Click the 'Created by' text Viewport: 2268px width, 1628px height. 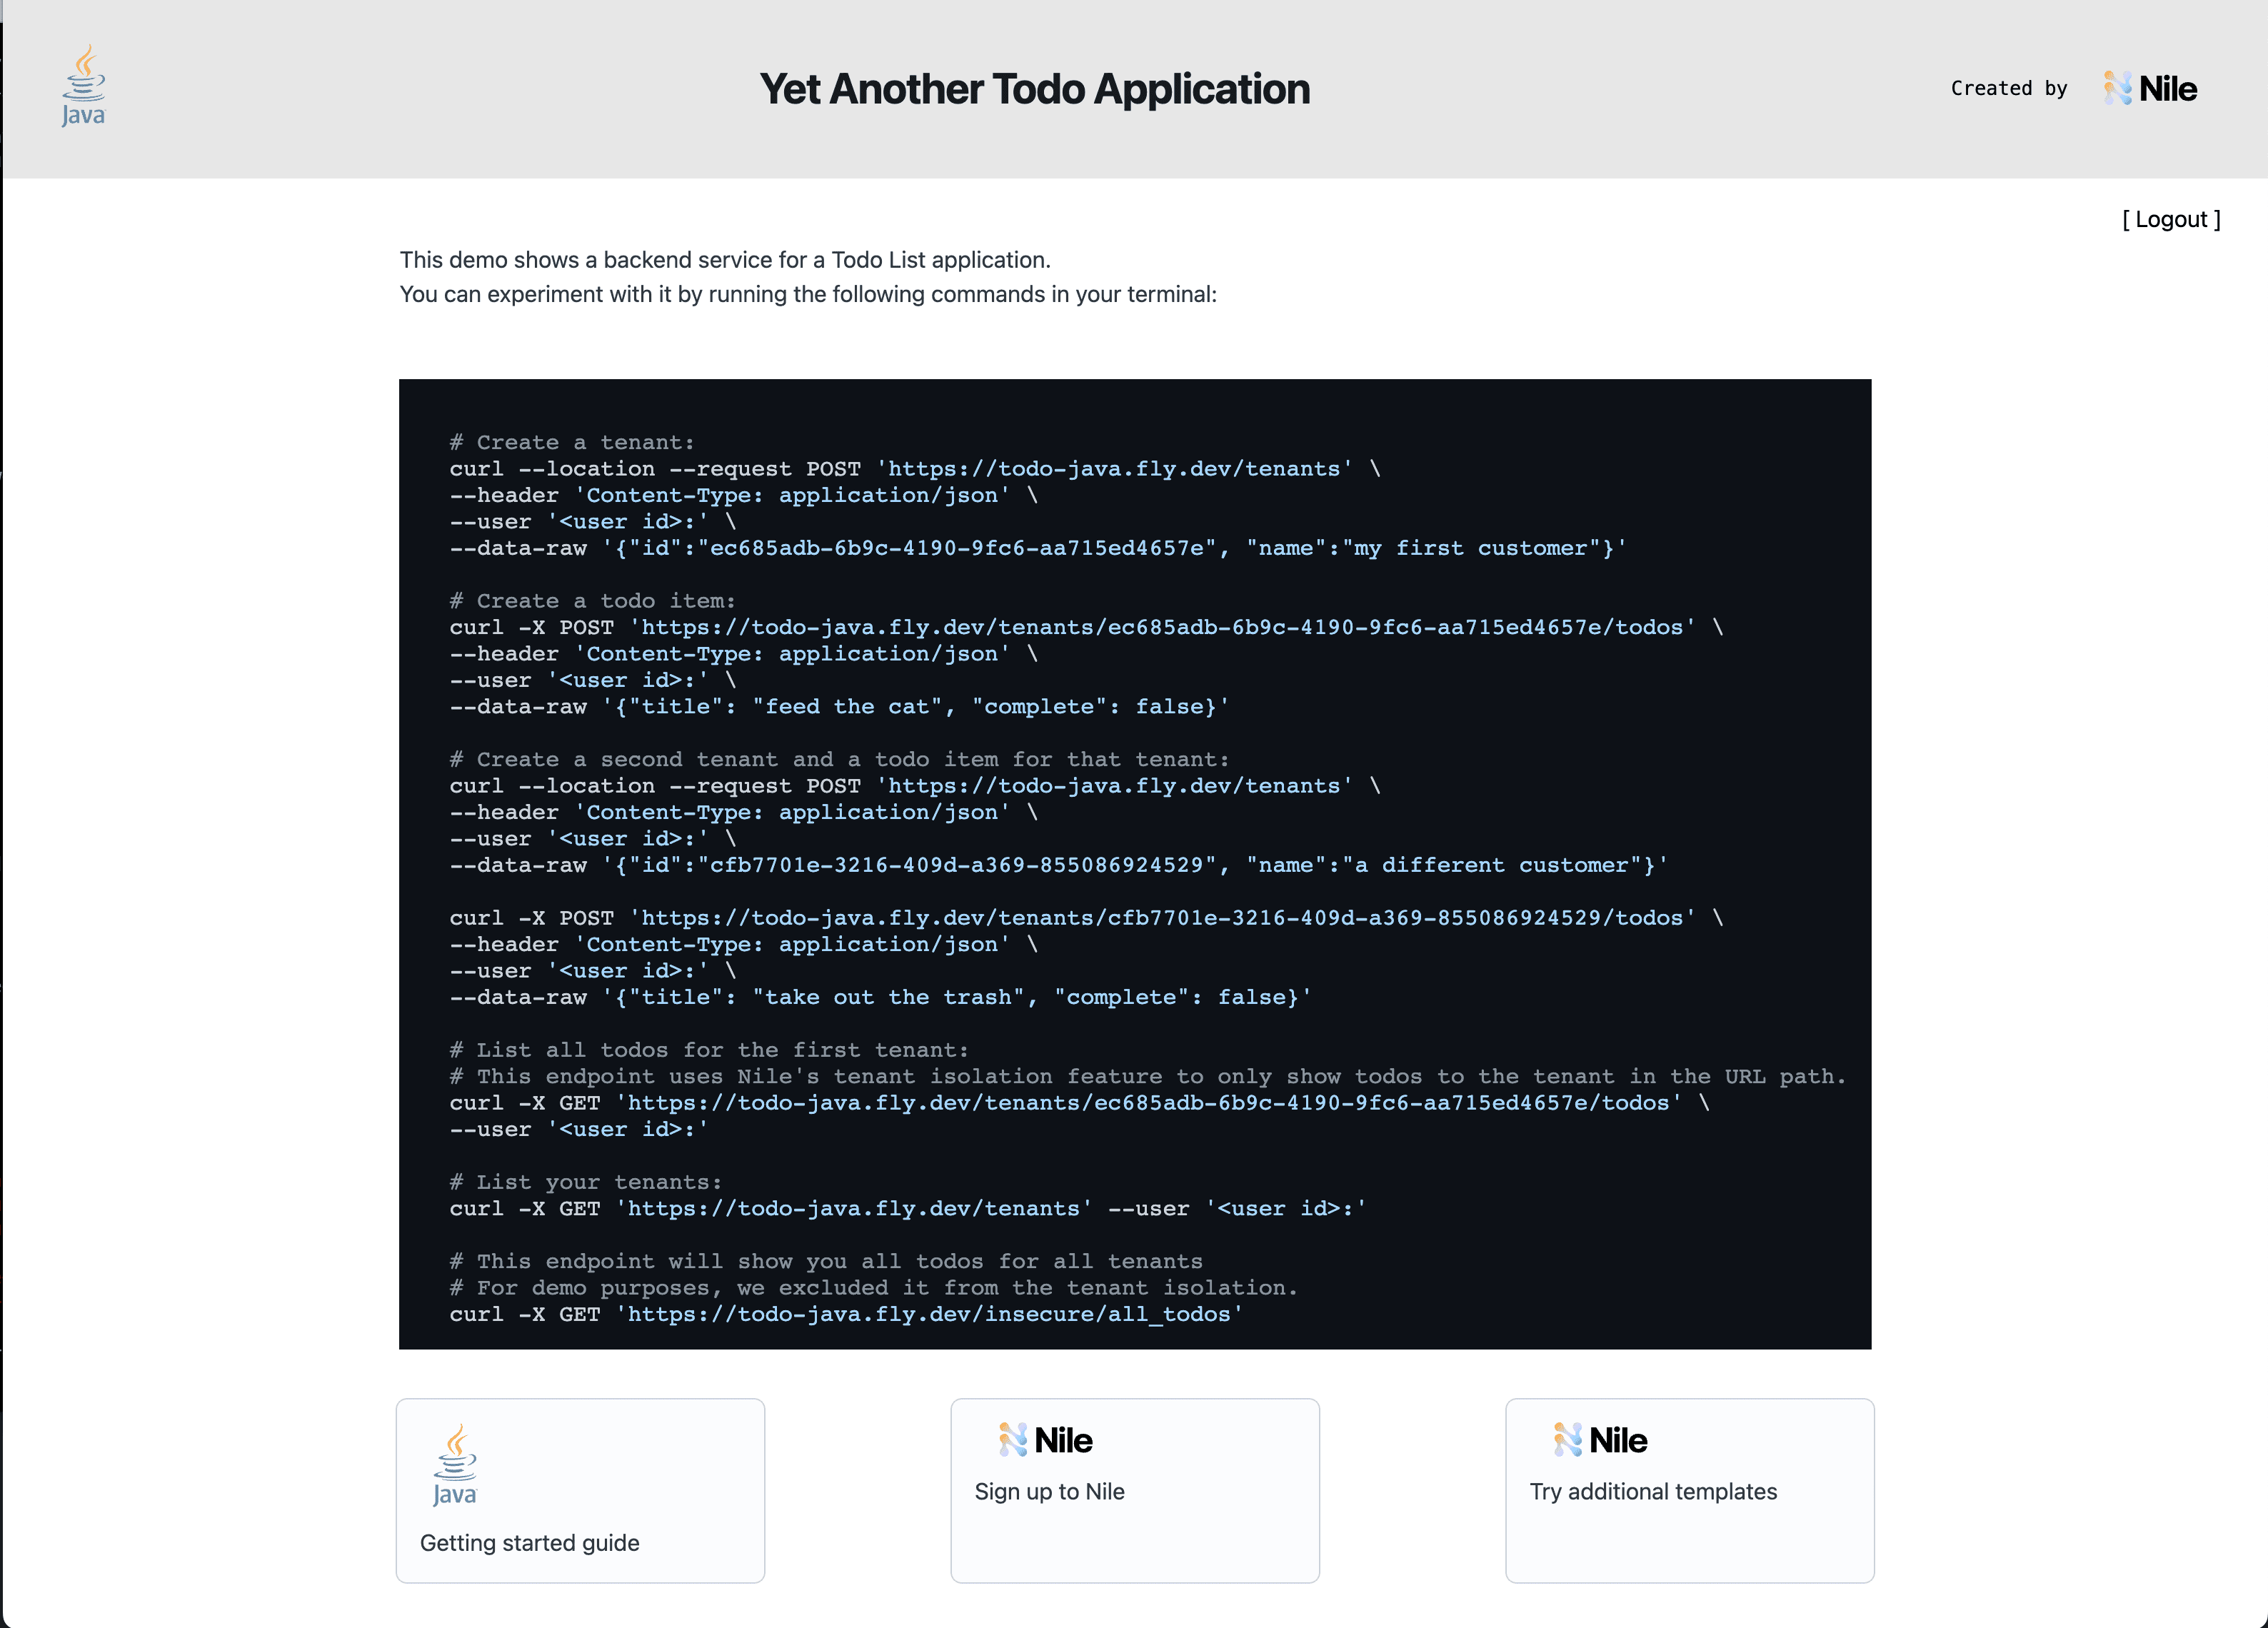tap(2008, 88)
